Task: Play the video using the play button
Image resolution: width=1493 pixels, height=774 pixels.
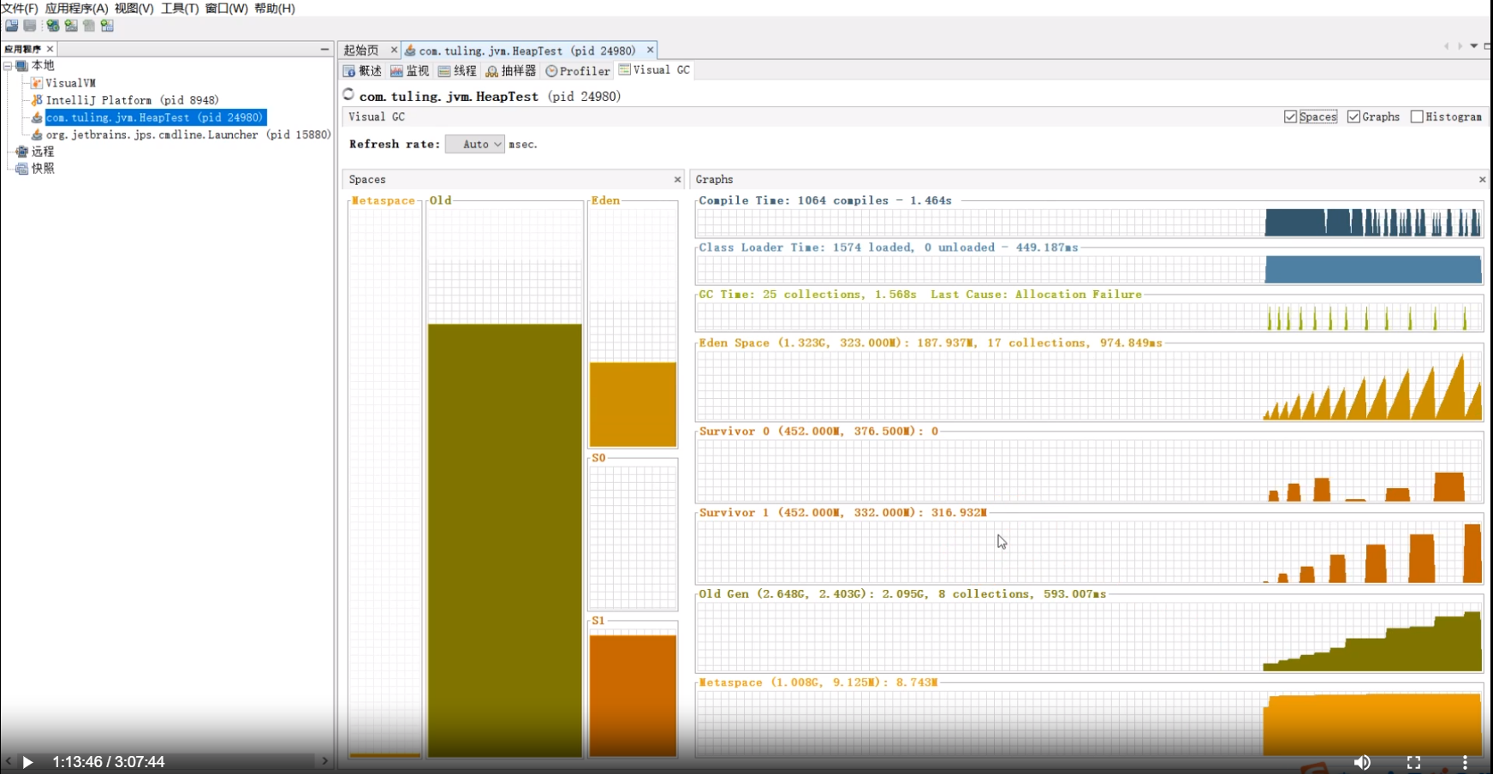Action: pos(27,762)
